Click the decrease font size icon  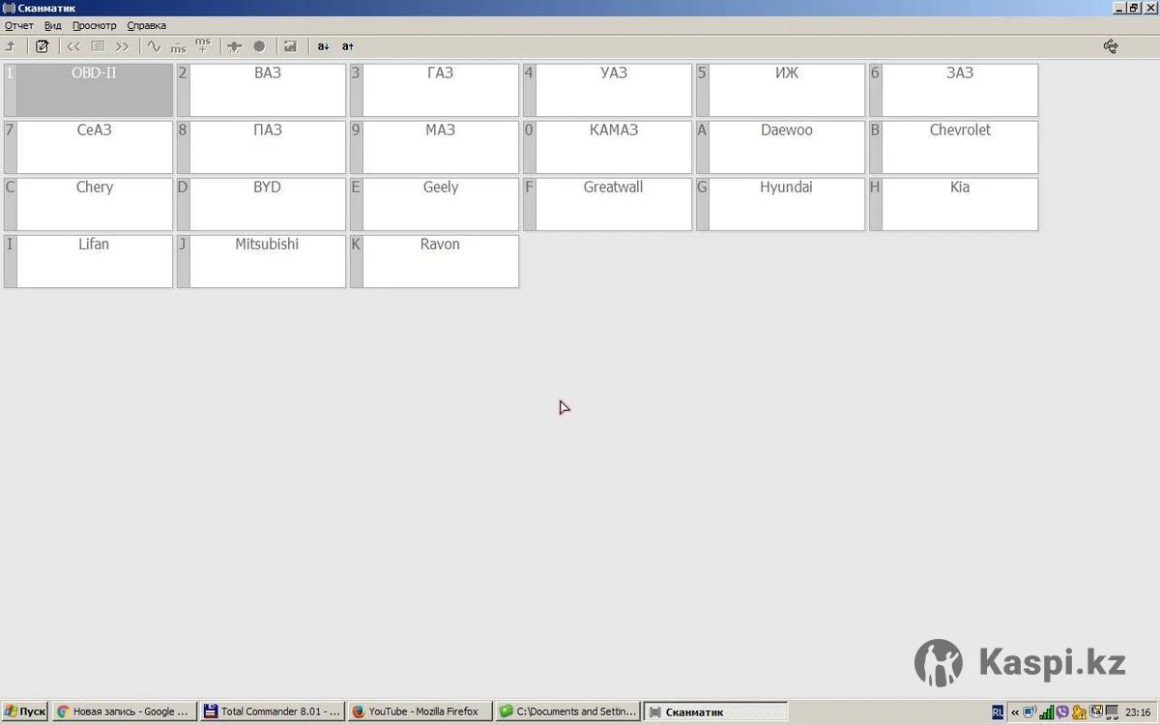click(323, 46)
